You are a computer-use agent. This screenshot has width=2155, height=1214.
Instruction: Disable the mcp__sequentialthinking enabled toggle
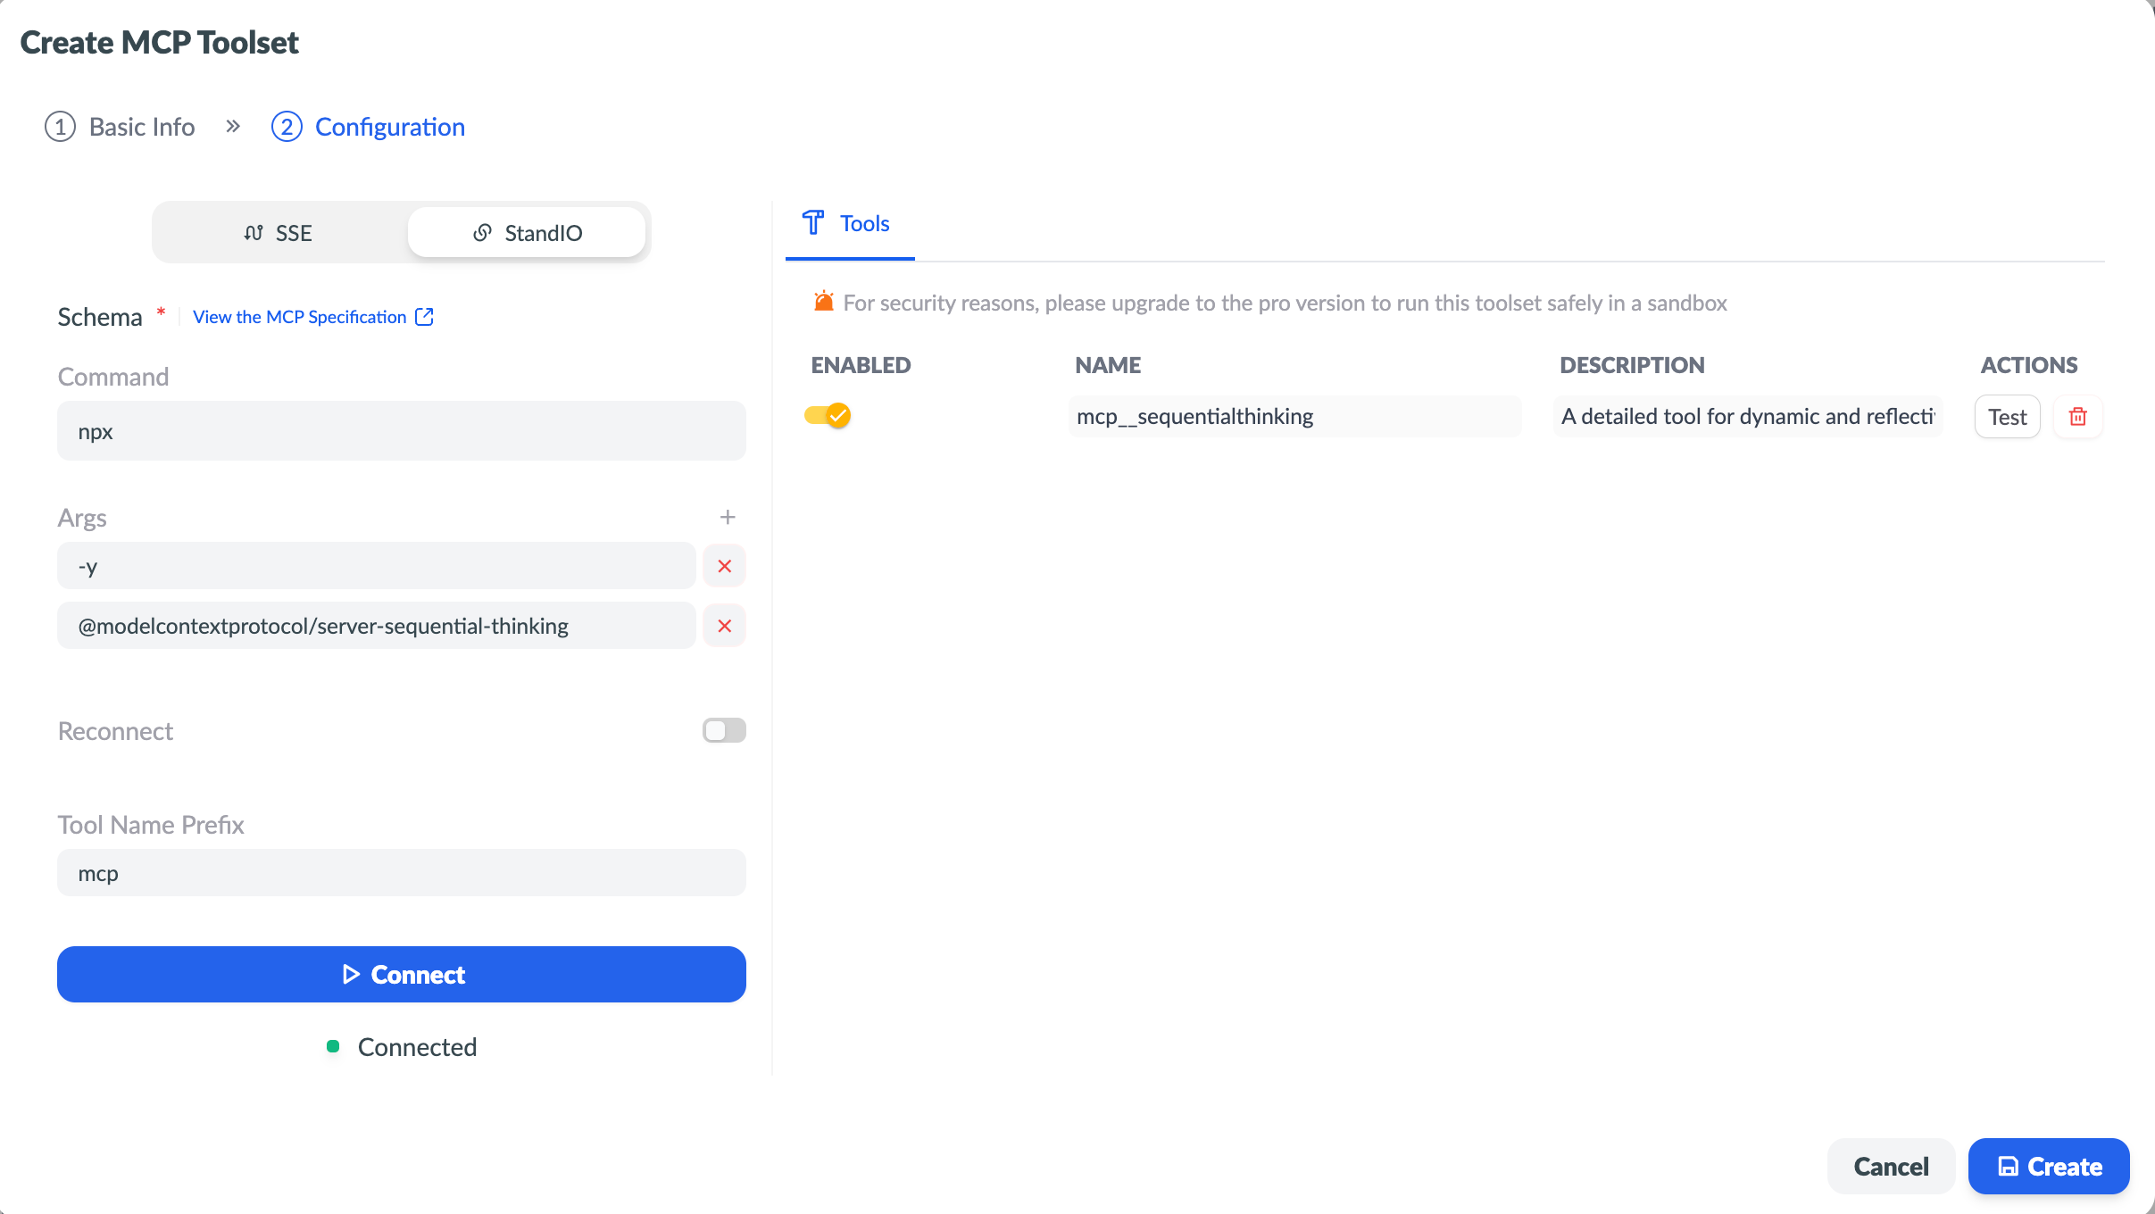(828, 415)
